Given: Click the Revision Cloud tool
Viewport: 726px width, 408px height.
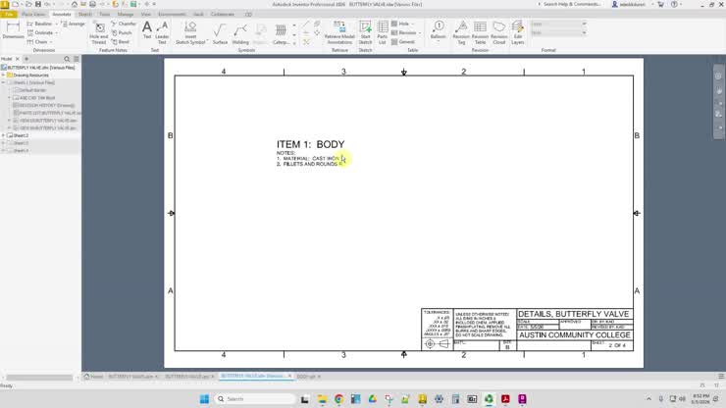Looking at the screenshot, I should coord(499,32).
